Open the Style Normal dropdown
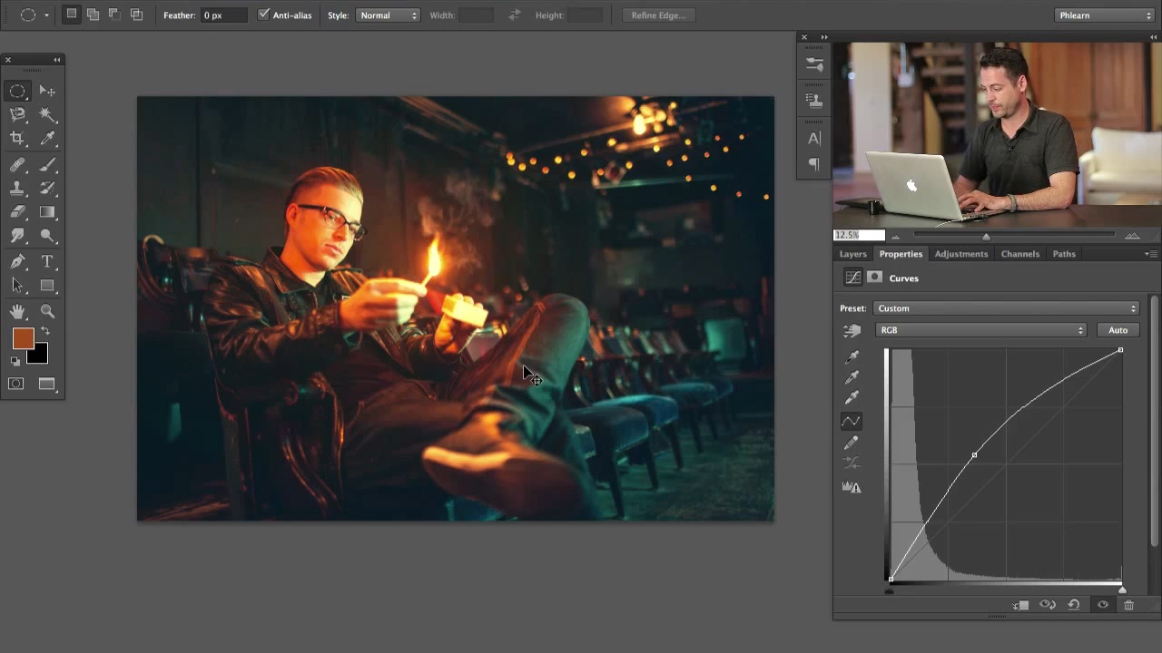Screen dimensions: 1162x653 388,15
